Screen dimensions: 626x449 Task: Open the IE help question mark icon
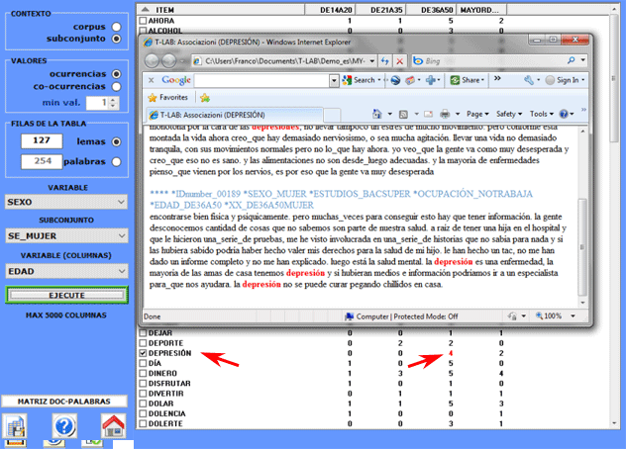(564, 114)
